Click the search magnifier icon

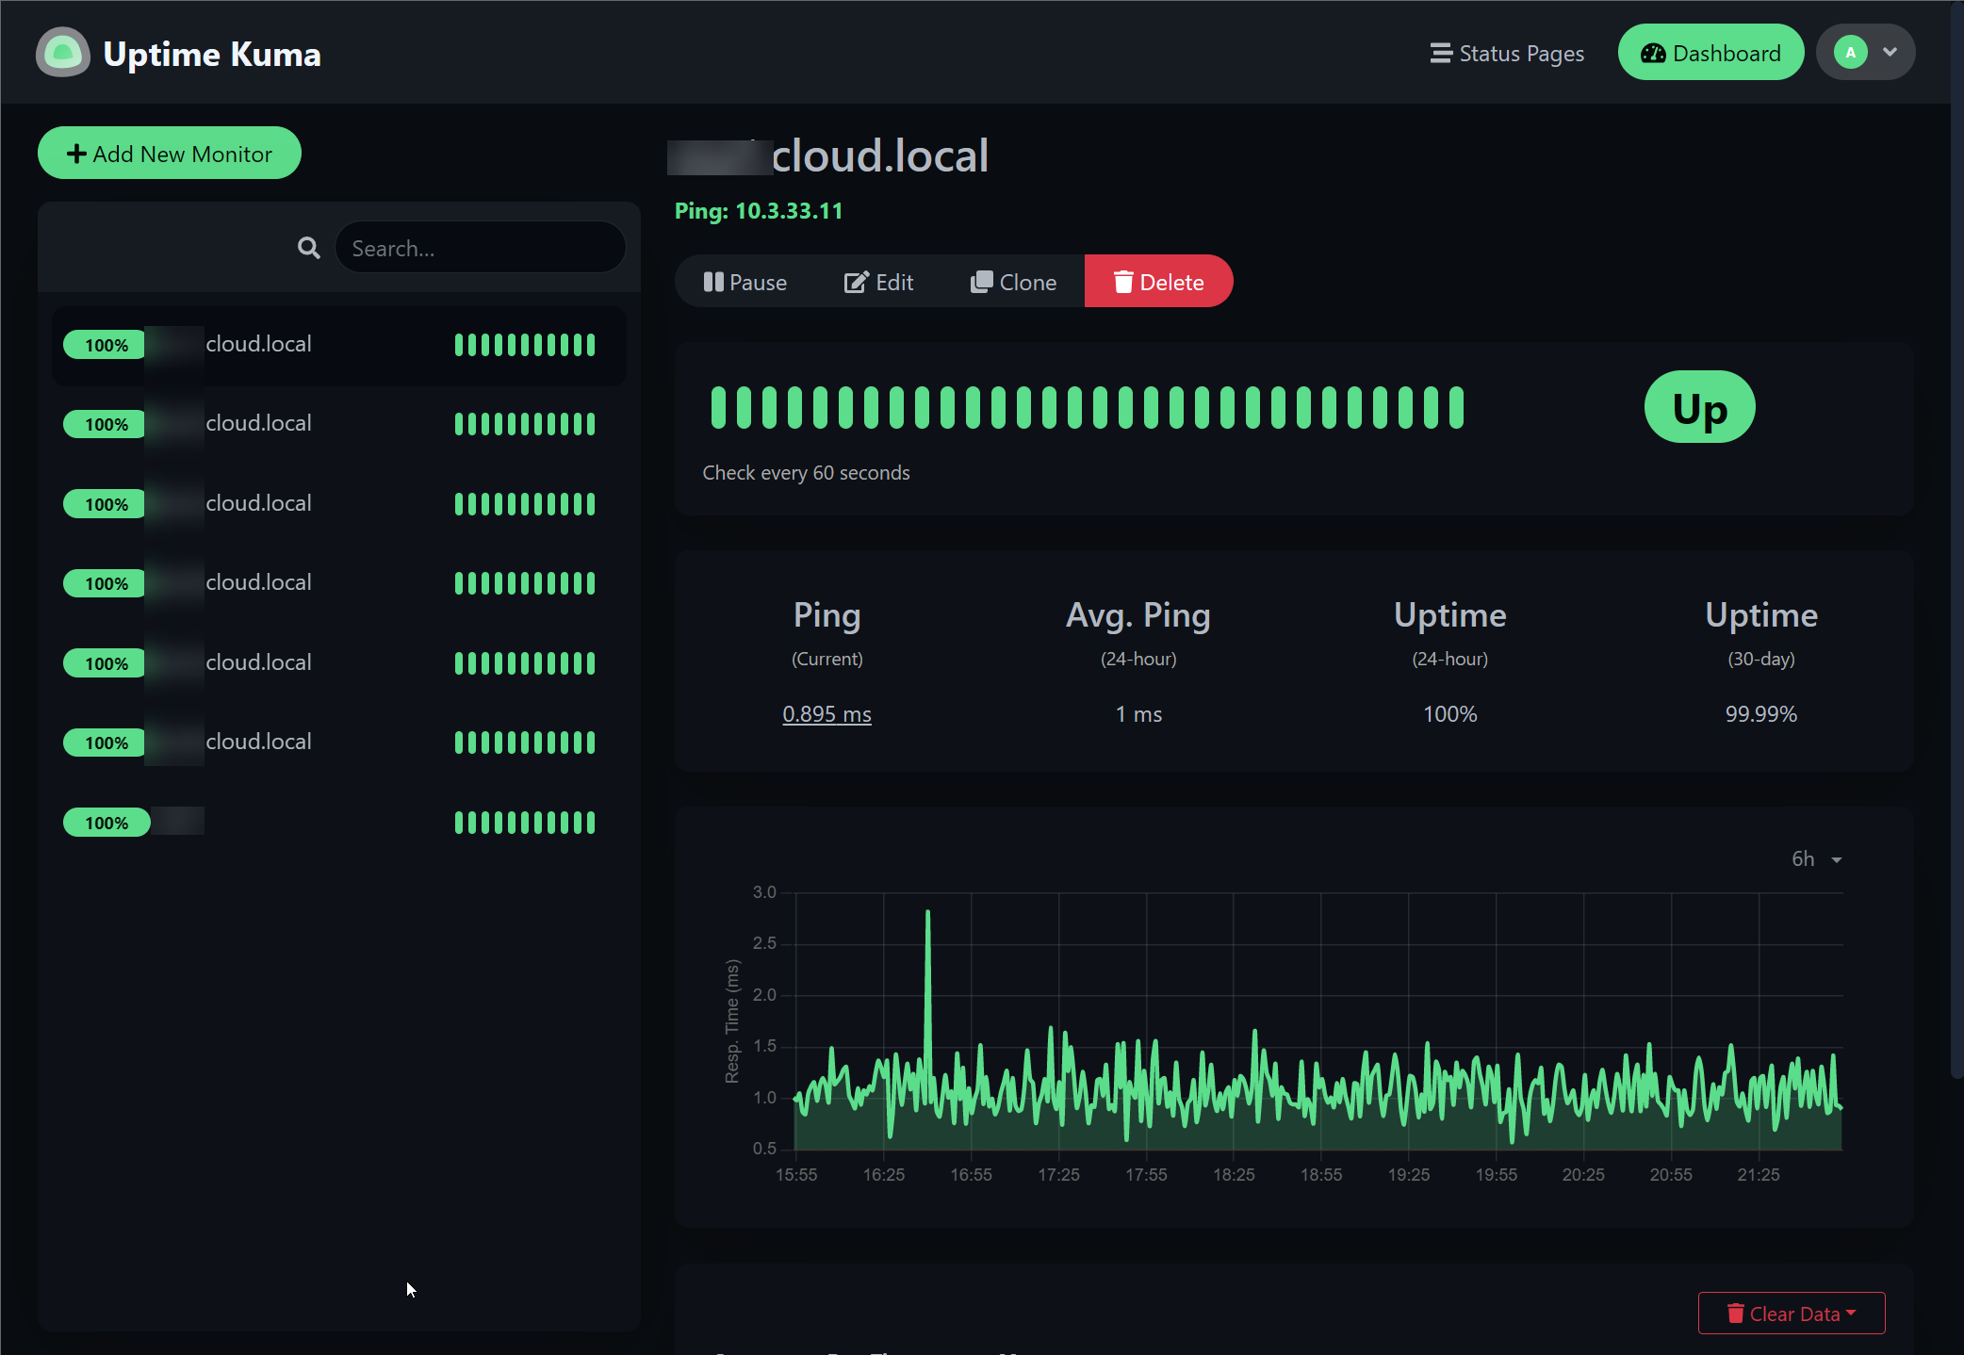(x=308, y=248)
